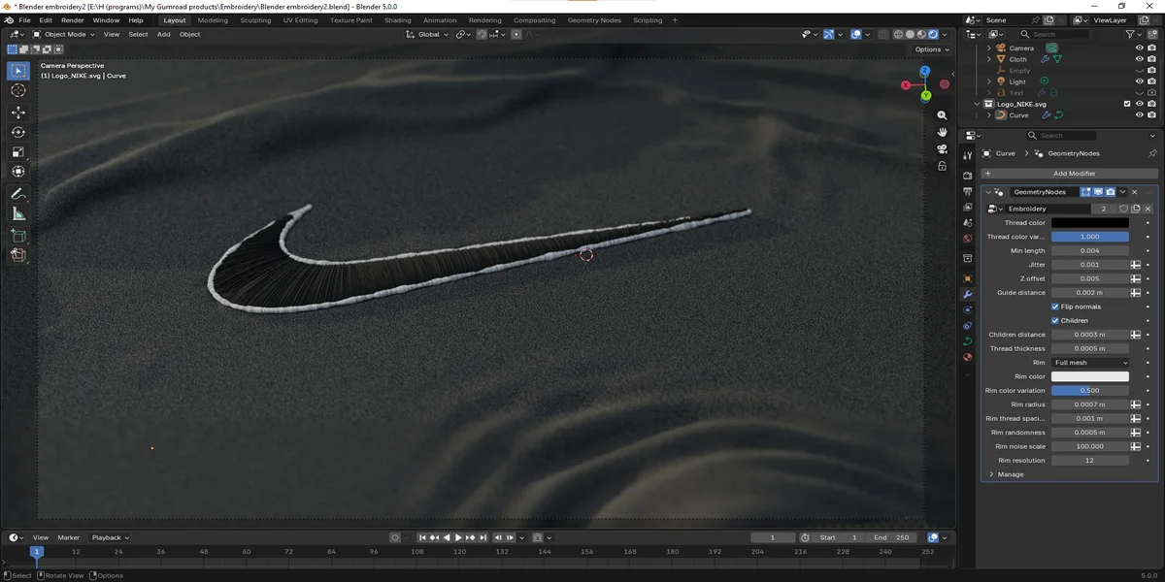Switch to the Render properties tab
This screenshot has width=1165, height=582.
click(967, 176)
